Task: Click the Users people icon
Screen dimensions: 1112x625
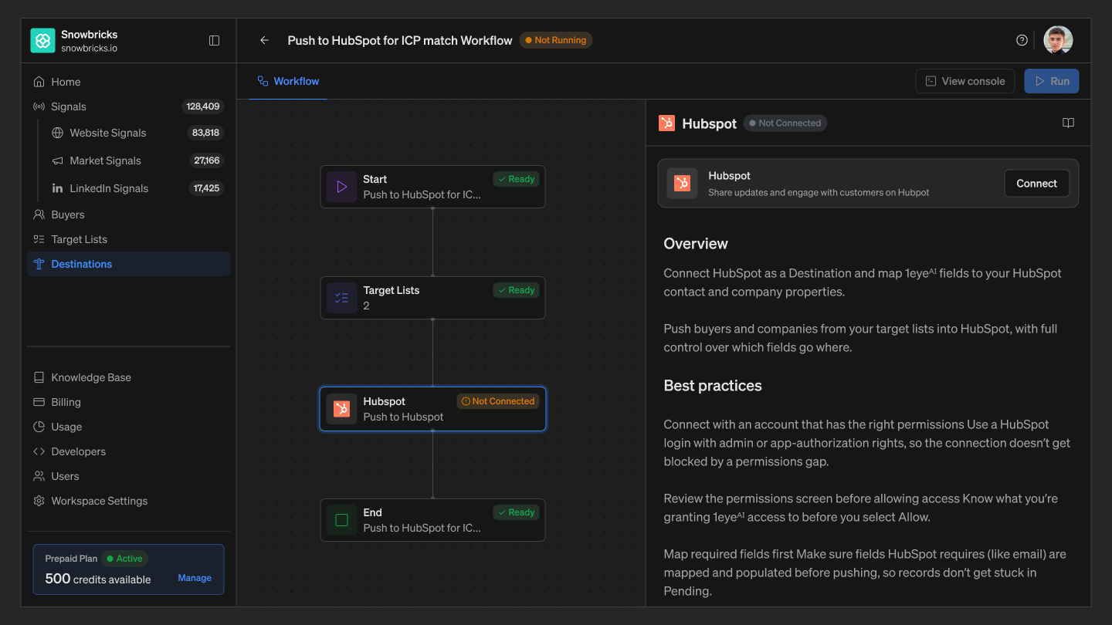Action: coord(39,476)
